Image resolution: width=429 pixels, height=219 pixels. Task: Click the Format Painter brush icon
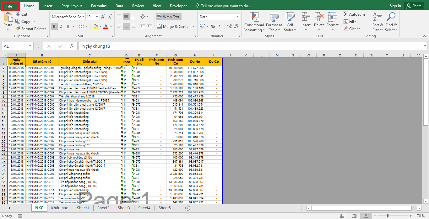[18, 29]
